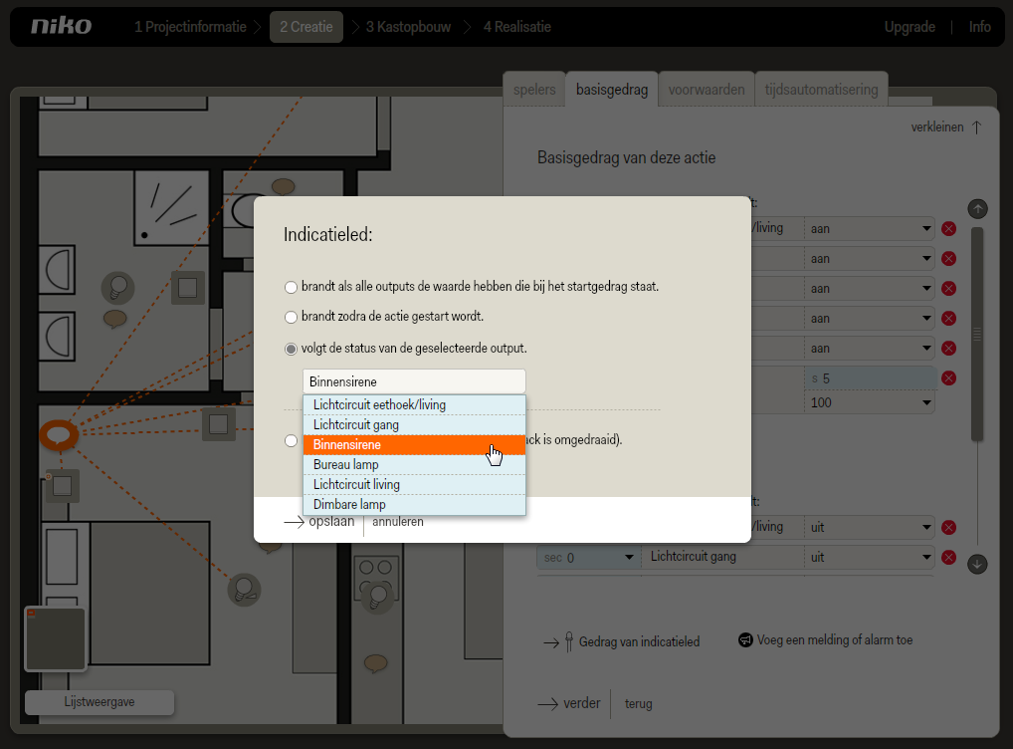
Task: Click 'Voeg een melding of alarm toe'
Action: pyautogui.click(x=835, y=640)
